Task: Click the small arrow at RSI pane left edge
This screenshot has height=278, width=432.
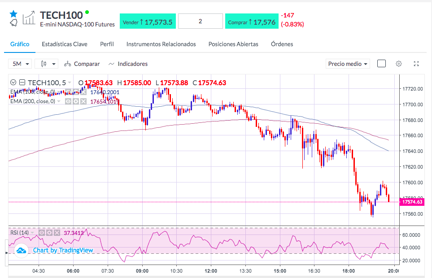Action: 7,253
